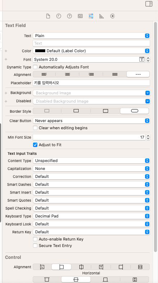Screen dimensions: 158x283
Task: Set text alignment to left
Action: point(44,75)
